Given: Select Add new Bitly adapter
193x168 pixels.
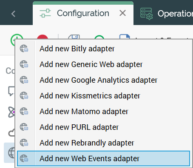Looking at the screenshot, I should pos(103,49).
